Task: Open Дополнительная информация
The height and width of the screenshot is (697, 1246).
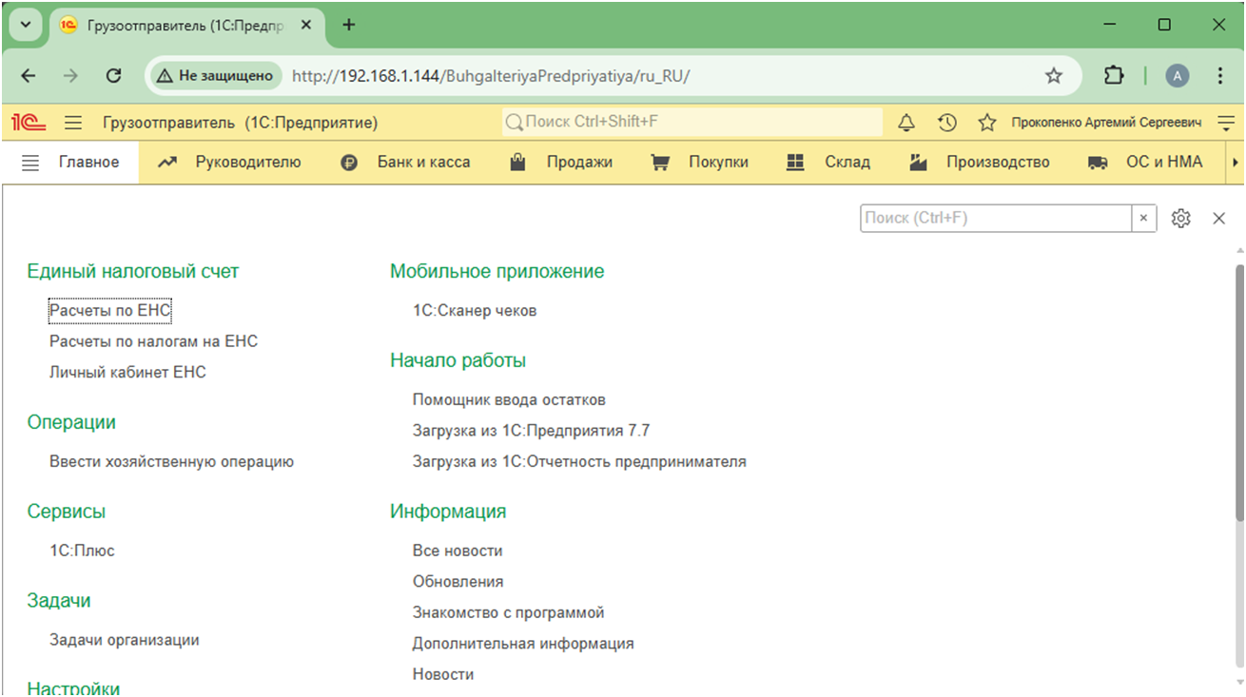Action: tap(523, 644)
